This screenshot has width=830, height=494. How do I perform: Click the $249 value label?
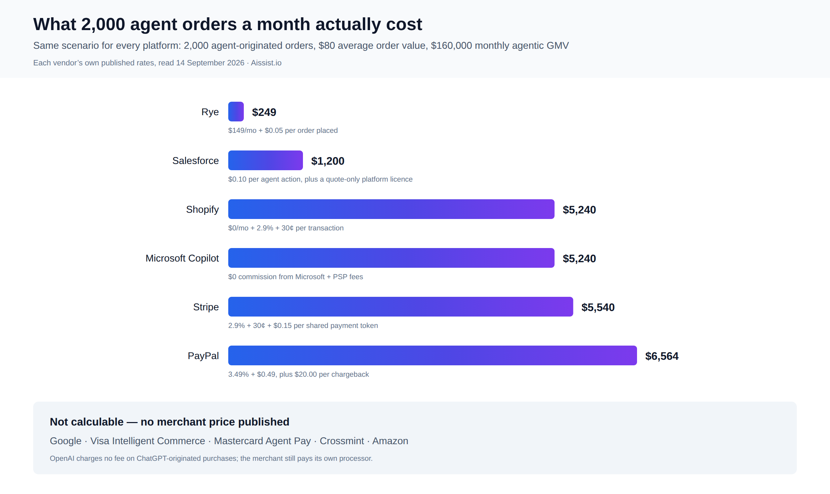(264, 112)
